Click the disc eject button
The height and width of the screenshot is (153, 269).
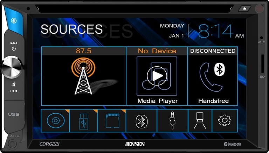pyautogui.click(x=244, y=8)
